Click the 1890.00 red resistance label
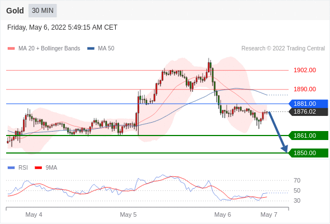Image resolution: width=330 pixels, height=224 pixels. click(305, 89)
